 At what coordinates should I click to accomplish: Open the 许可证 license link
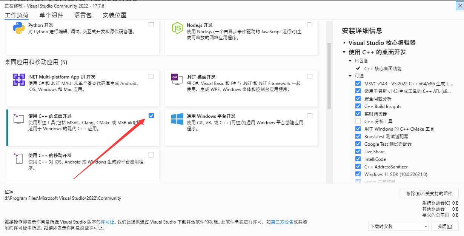(108, 222)
